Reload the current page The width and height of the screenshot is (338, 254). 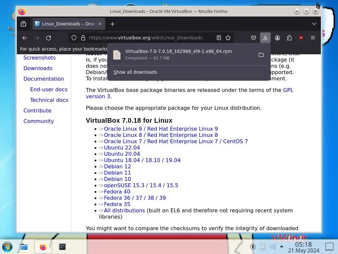click(49, 38)
